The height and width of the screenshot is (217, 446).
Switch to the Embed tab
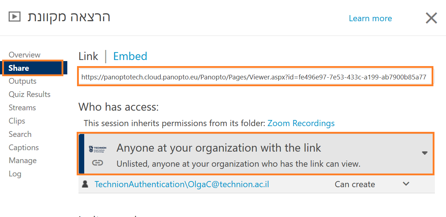pyautogui.click(x=130, y=56)
